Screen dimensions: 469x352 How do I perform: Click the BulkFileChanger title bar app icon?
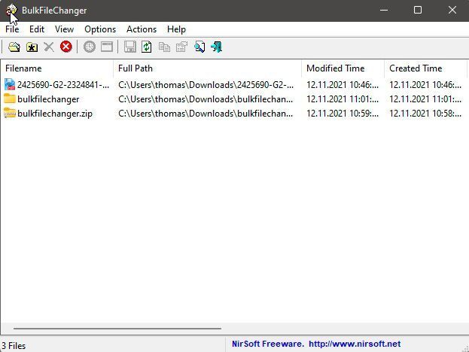[11, 11]
